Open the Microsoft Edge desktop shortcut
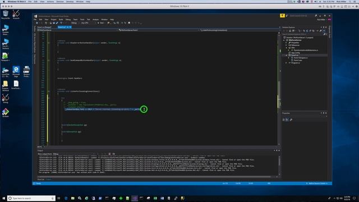 point(16,72)
